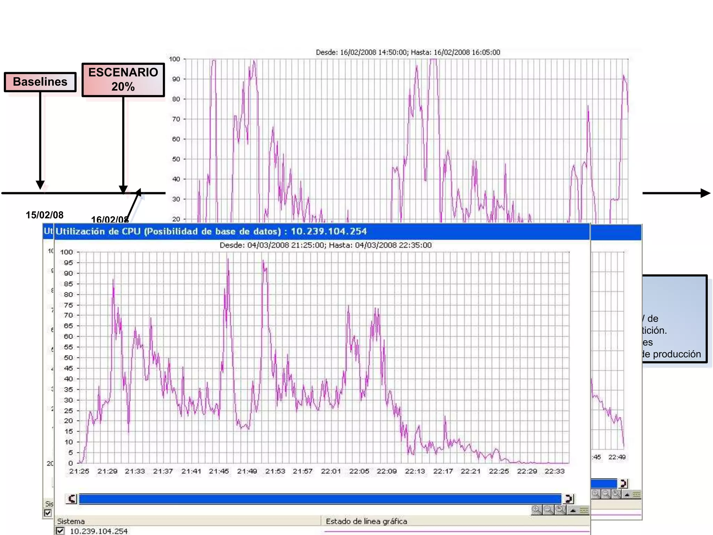The image size is (713, 535).
Task: Uncheck the 10.239.104.254 system checkbox
Action: pos(60,530)
